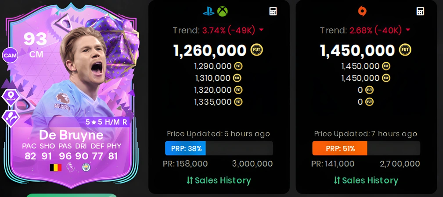Open the PC price calculator icon
This screenshot has width=443, height=197.
point(420,11)
